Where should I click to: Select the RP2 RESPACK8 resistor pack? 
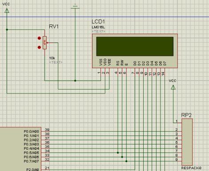(x=187, y=142)
